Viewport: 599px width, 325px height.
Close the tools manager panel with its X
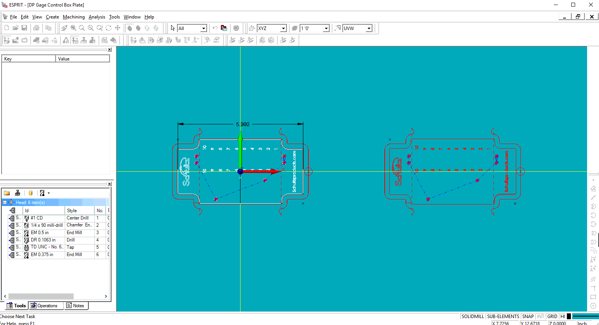pos(109,184)
